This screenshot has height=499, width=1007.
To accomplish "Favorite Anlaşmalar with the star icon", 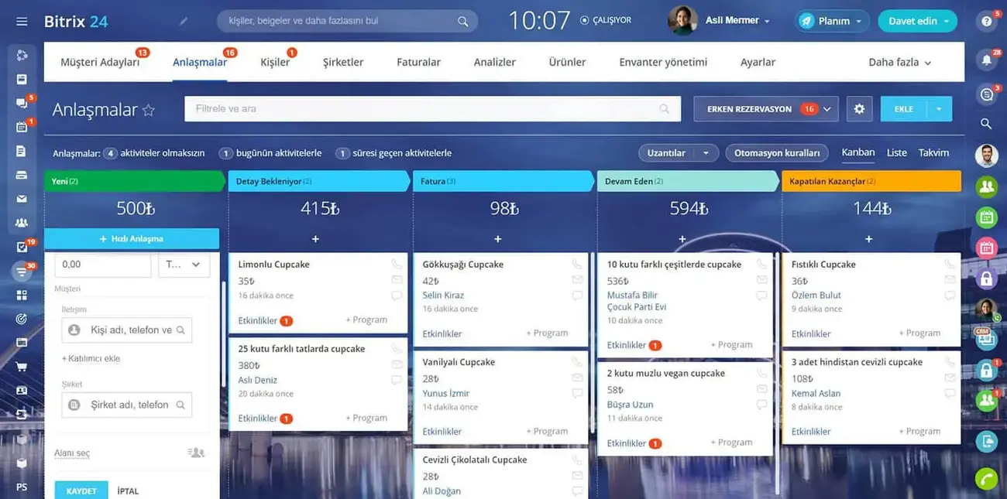I will [x=149, y=110].
